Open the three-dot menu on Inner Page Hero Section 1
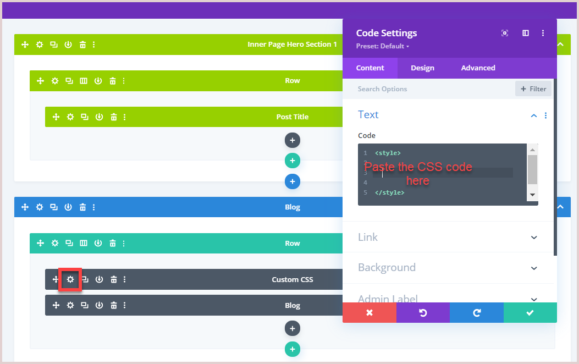579x364 pixels. (94, 44)
